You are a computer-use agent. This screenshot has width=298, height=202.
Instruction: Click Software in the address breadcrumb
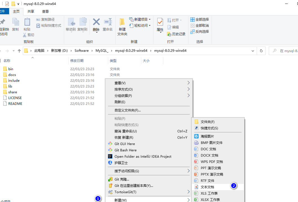click(x=81, y=50)
